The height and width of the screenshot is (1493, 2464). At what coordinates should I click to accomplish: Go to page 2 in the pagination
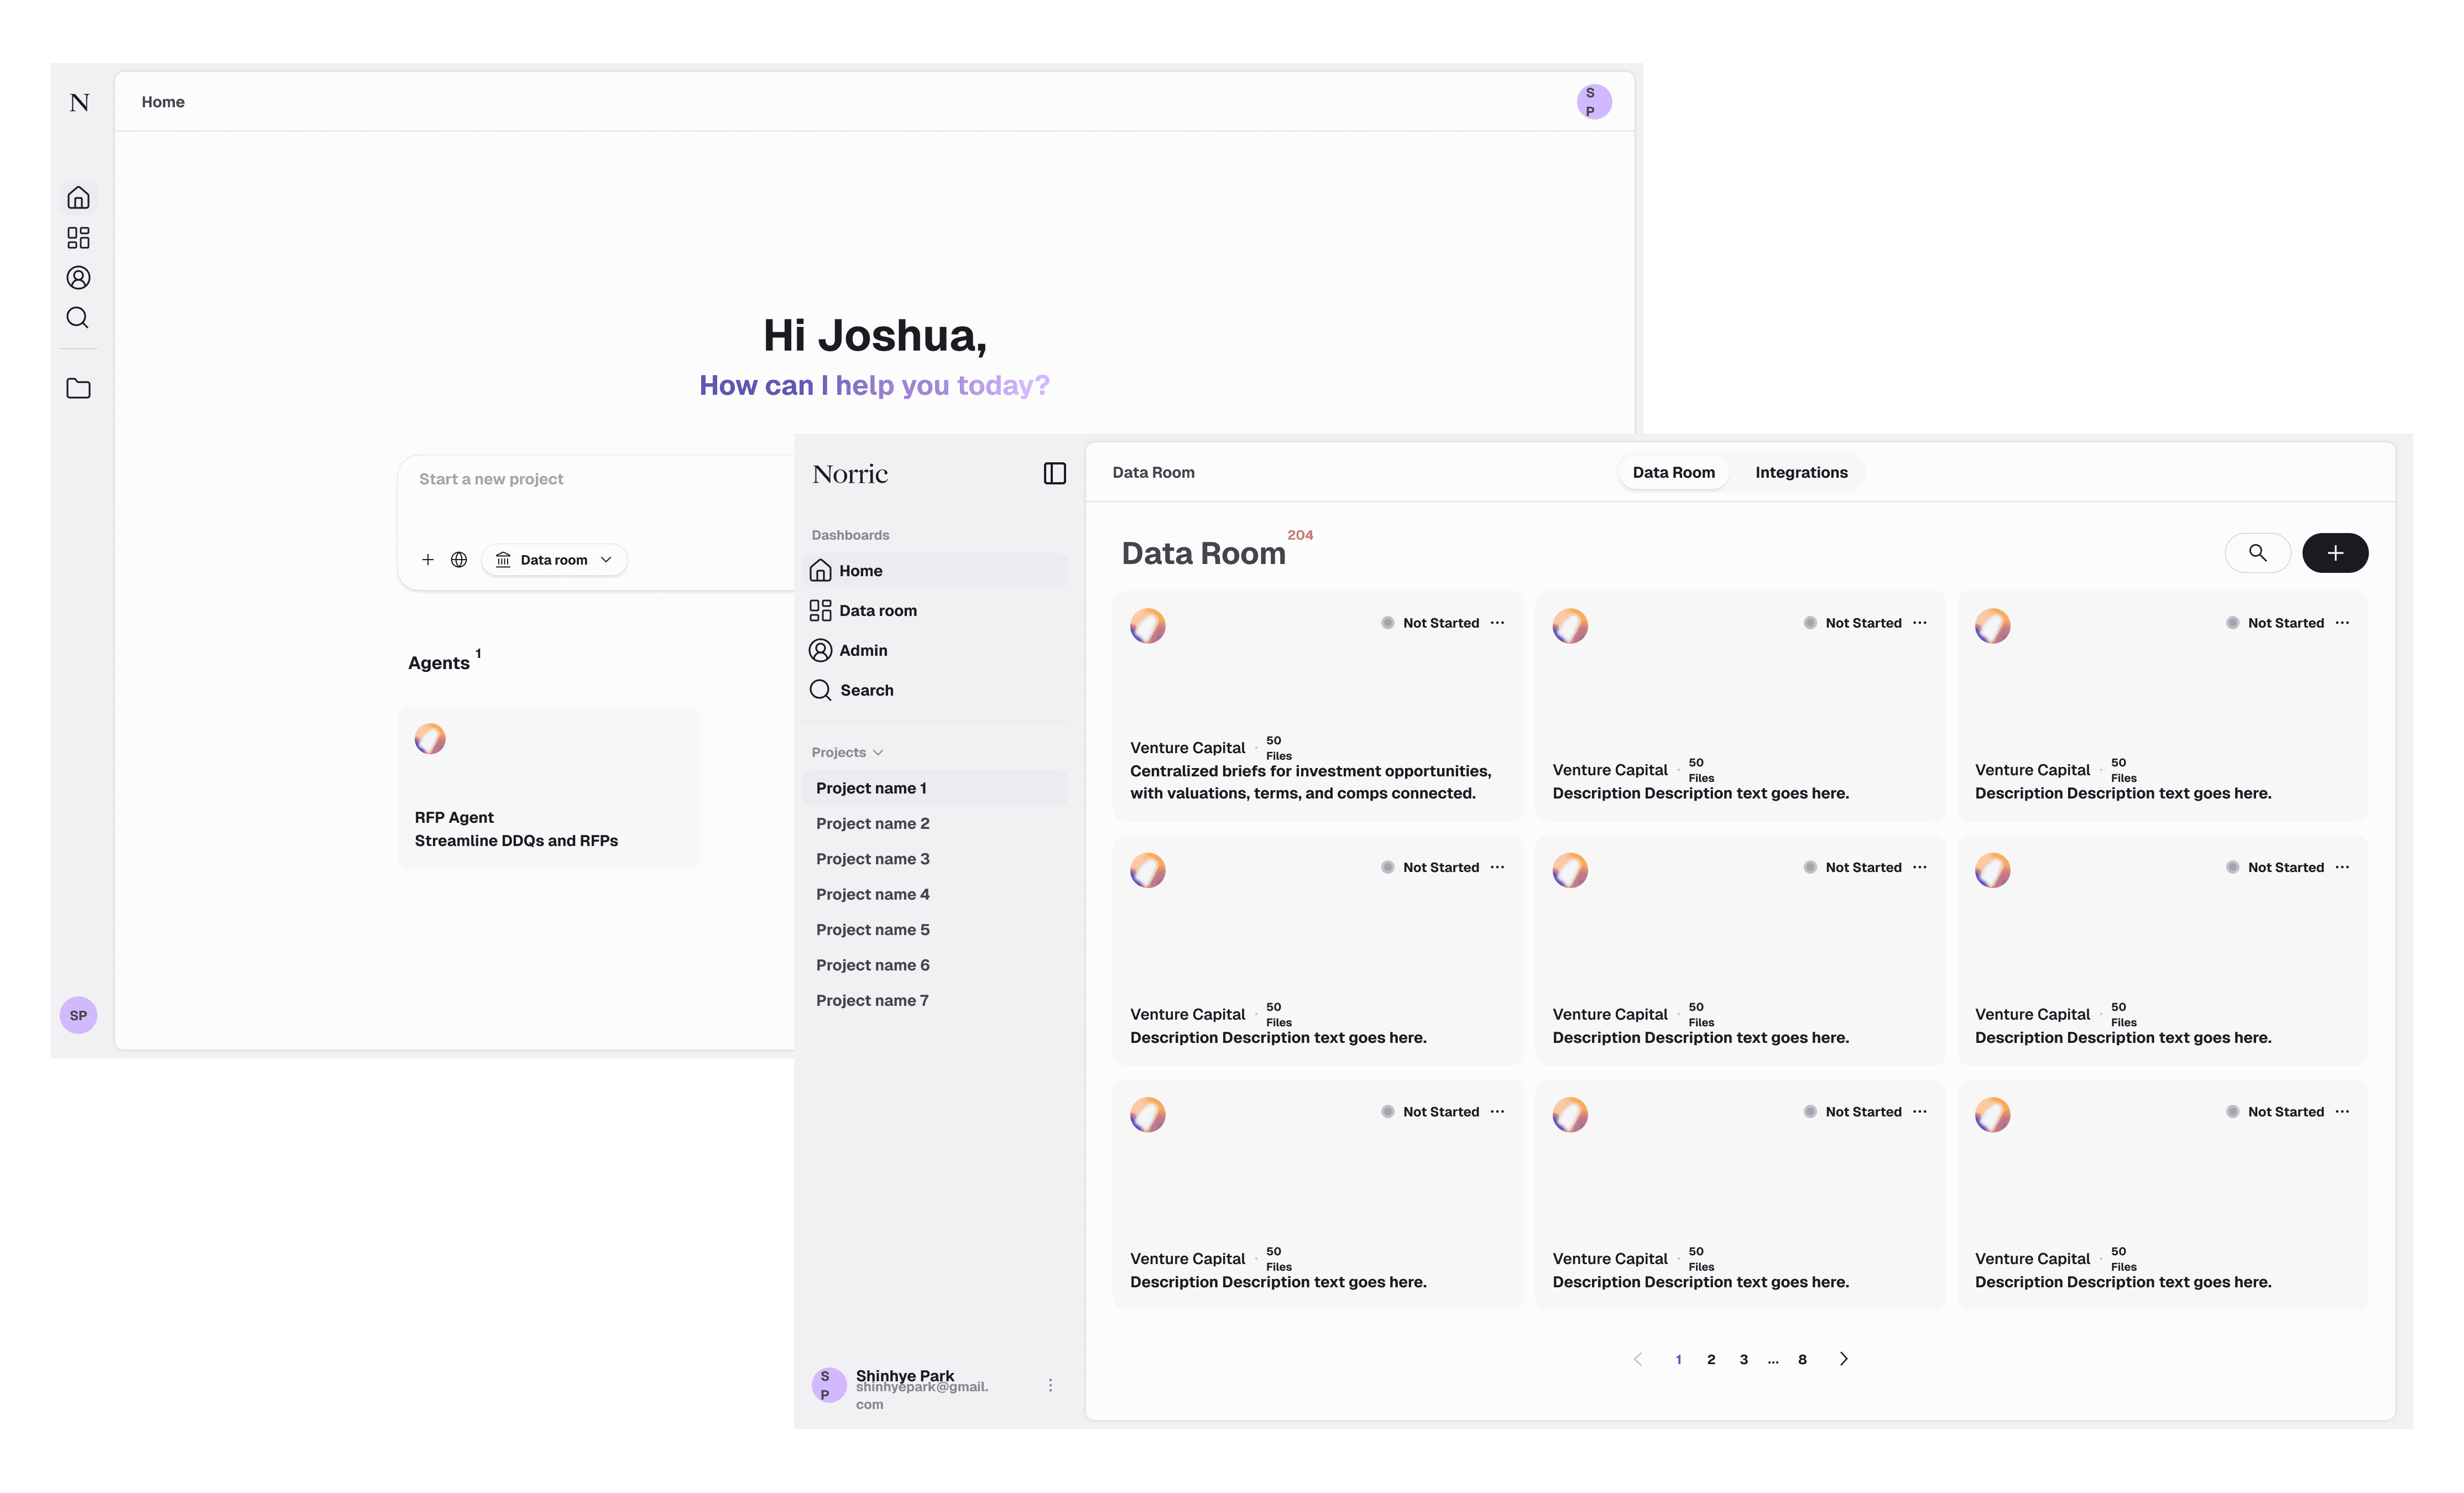coord(1711,1359)
